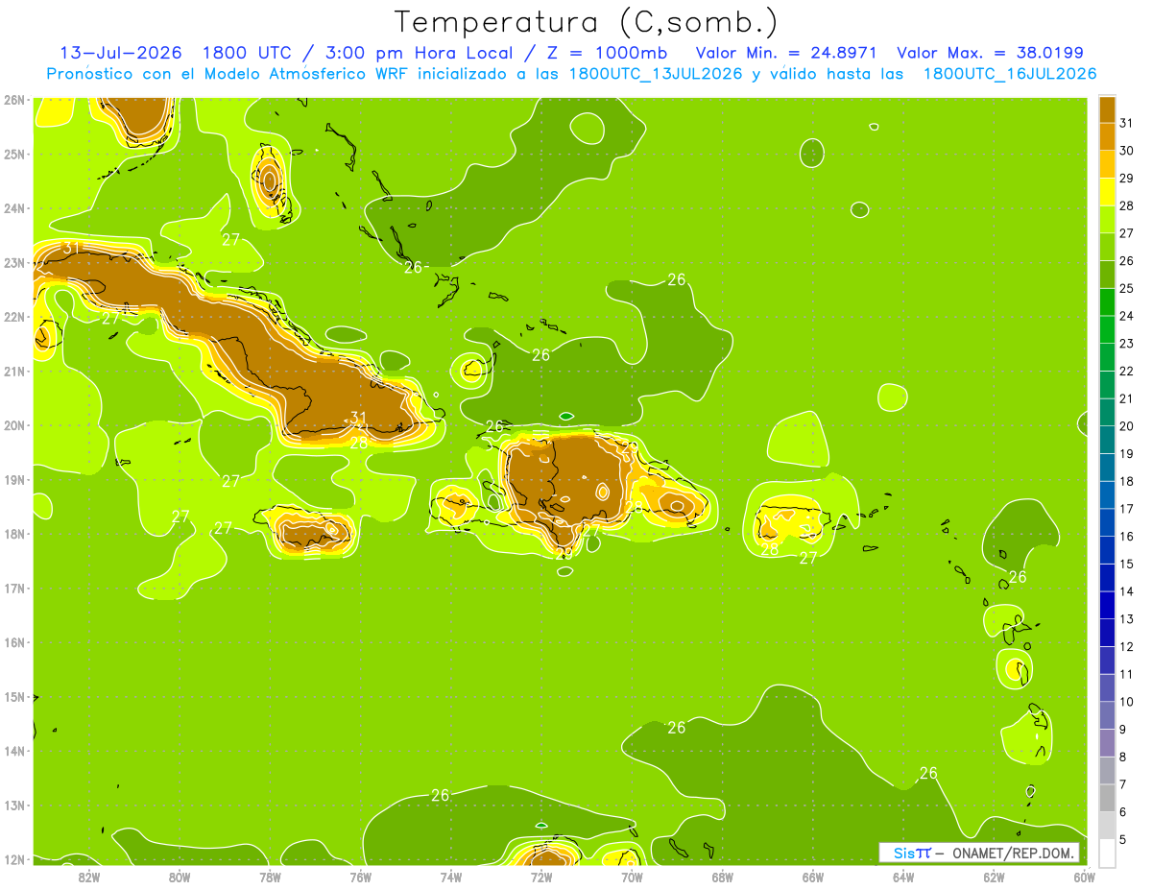Click the orange swatch between 30 and 31
Image resolution: width=1152 pixels, height=890 pixels.
pyautogui.click(x=1108, y=137)
